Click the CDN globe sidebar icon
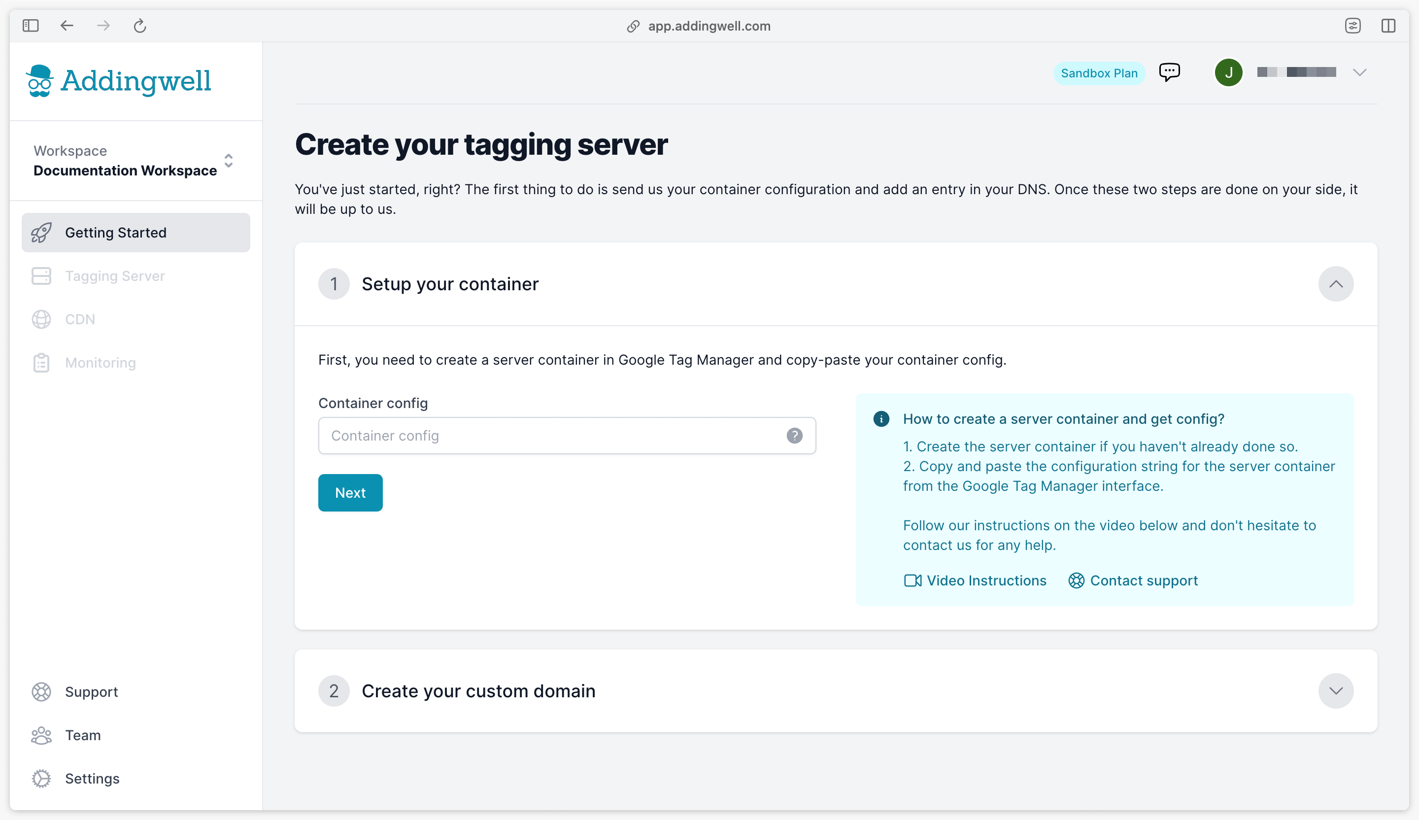 pyautogui.click(x=41, y=319)
